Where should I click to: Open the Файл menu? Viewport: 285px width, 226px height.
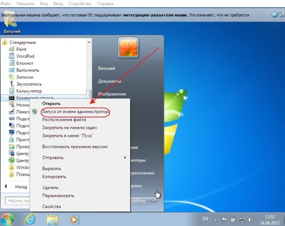point(6,4)
